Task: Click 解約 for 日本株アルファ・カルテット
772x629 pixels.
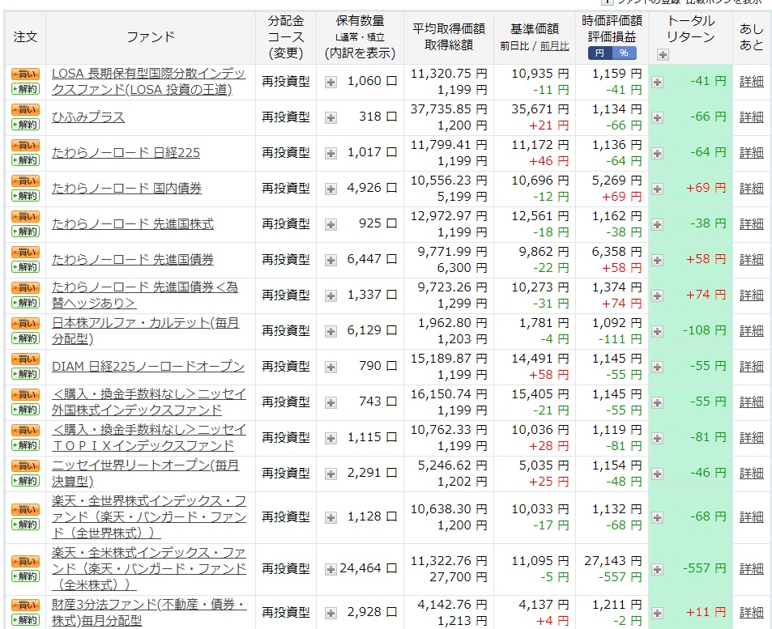Action: 24,337
